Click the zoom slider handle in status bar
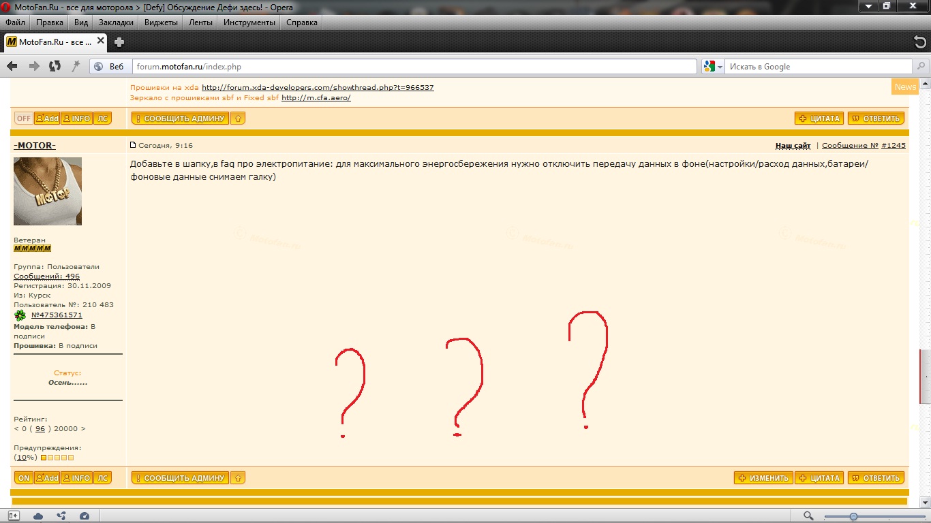This screenshot has height=523, width=931. [x=853, y=516]
